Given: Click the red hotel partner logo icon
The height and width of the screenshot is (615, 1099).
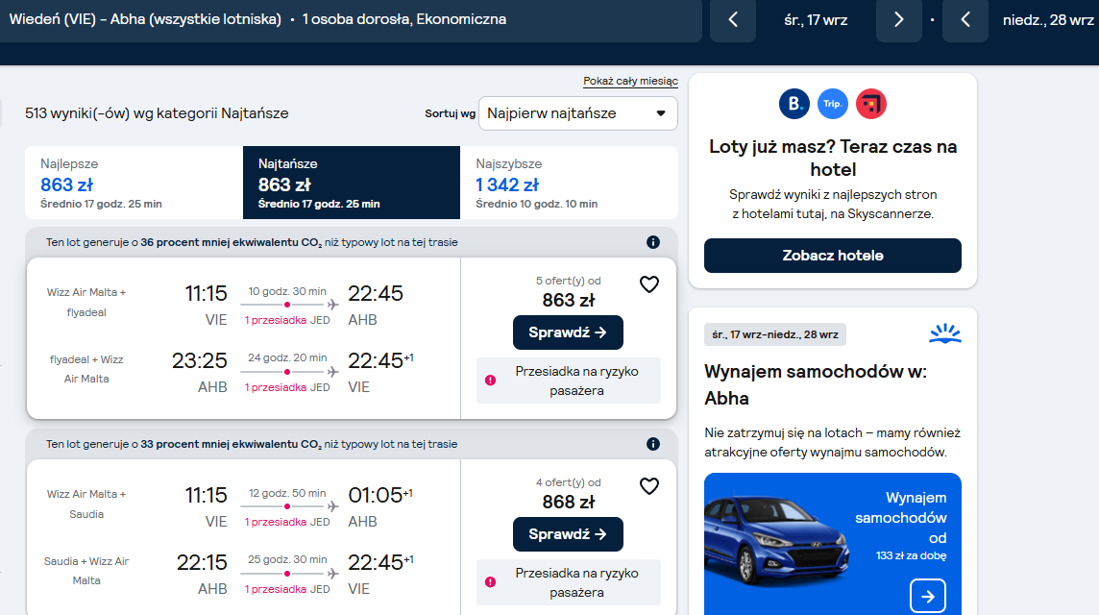Looking at the screenshot, I should pyautogui.click(x=871, y=104).
